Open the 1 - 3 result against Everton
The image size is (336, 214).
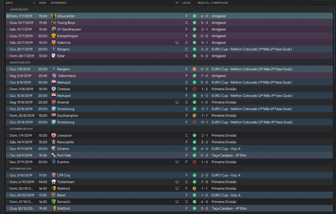(x=204, y=162)
